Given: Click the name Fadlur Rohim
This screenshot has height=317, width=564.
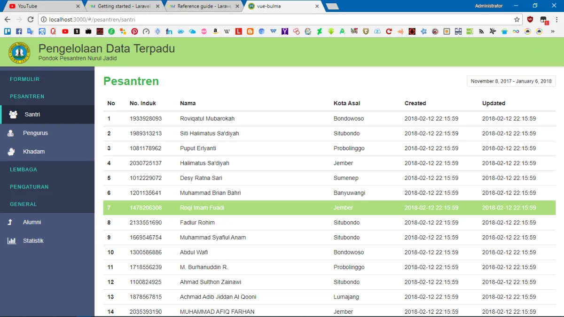Looking at the screenshot, I should coord(197,223).
